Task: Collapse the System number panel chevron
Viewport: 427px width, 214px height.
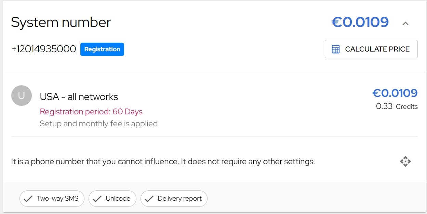Action: point(405,24)
